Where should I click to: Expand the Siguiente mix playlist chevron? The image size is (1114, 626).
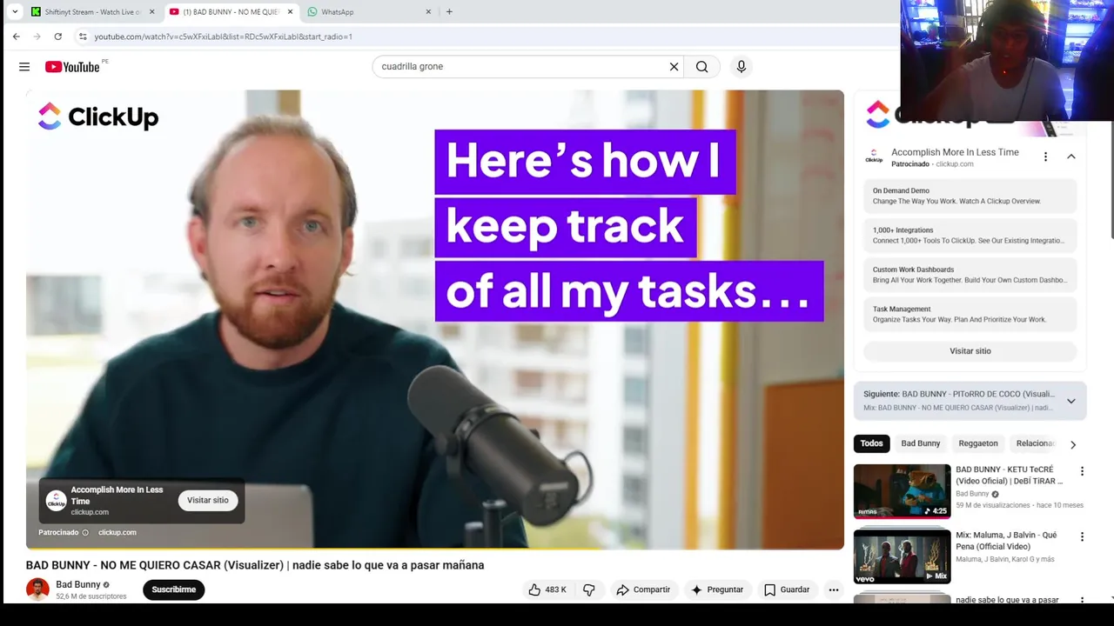(x=1071, y=401)
